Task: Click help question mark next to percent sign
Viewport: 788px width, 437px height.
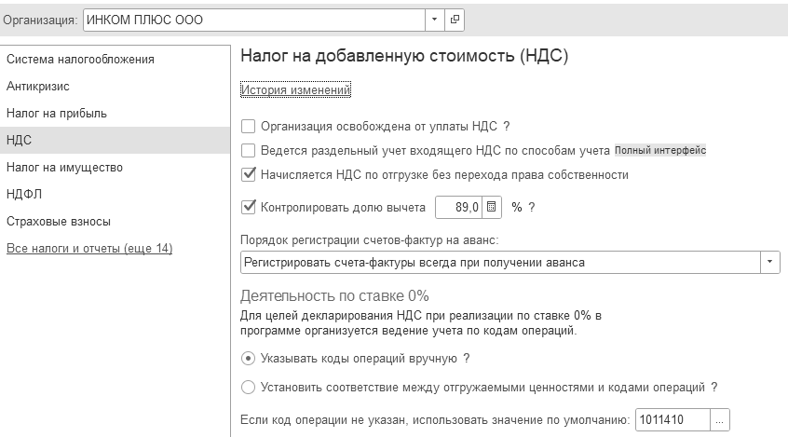Action: tap(532, 207)
